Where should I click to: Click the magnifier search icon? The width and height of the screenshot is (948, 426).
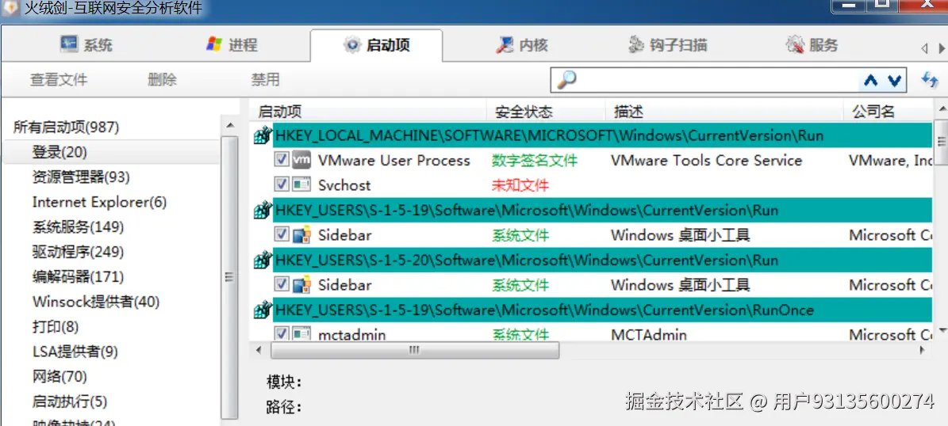(x=566, y=80)
